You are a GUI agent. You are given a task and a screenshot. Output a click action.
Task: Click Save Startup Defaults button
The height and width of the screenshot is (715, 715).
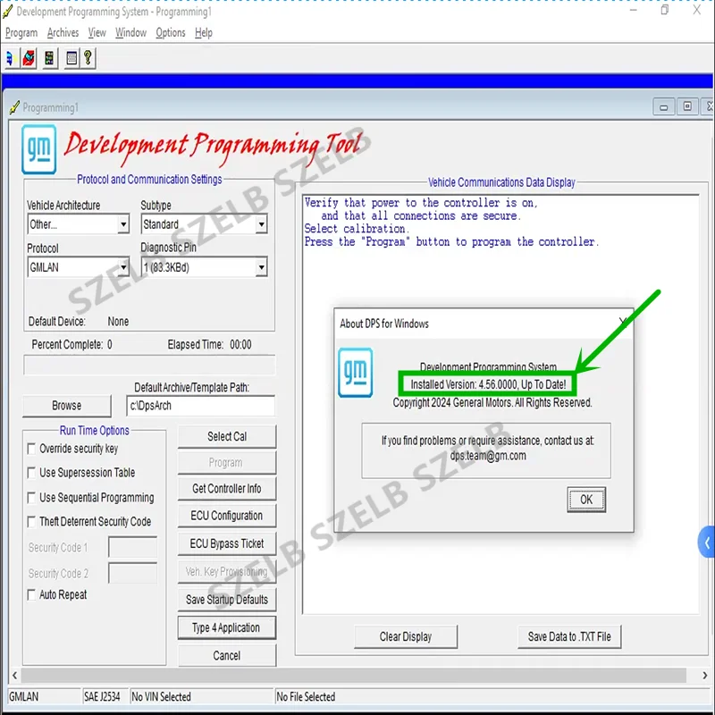pyautogui.click(x=227, y=600)
